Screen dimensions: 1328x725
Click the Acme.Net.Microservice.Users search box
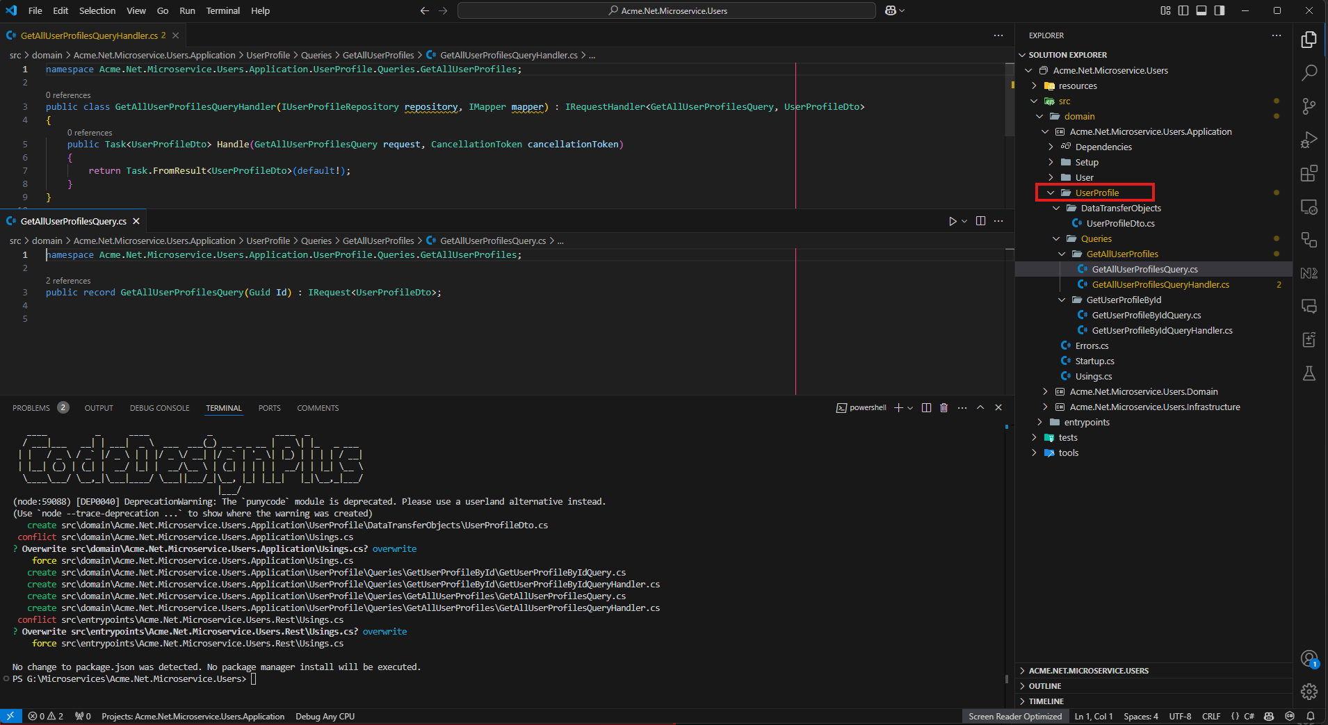coord(667,10)
